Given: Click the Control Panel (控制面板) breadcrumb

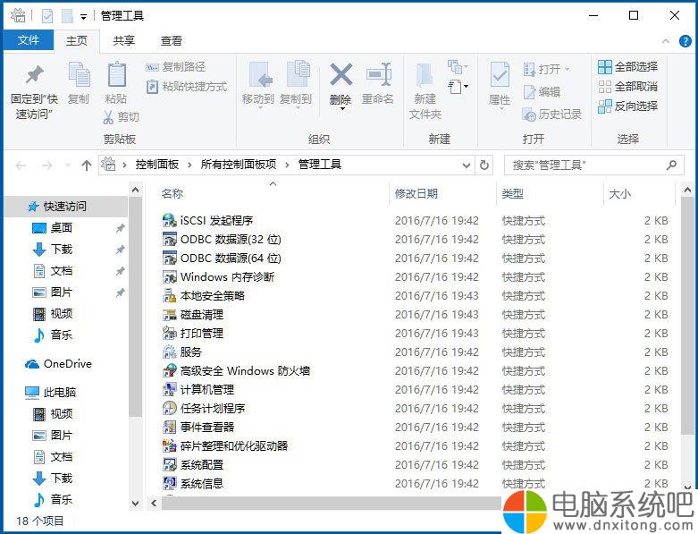Looking at the screenshot, I should 157,165.
